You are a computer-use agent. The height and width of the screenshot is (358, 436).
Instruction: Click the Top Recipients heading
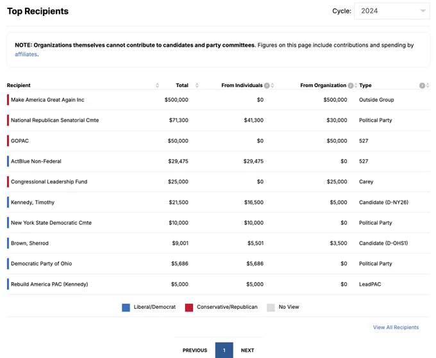38,11
